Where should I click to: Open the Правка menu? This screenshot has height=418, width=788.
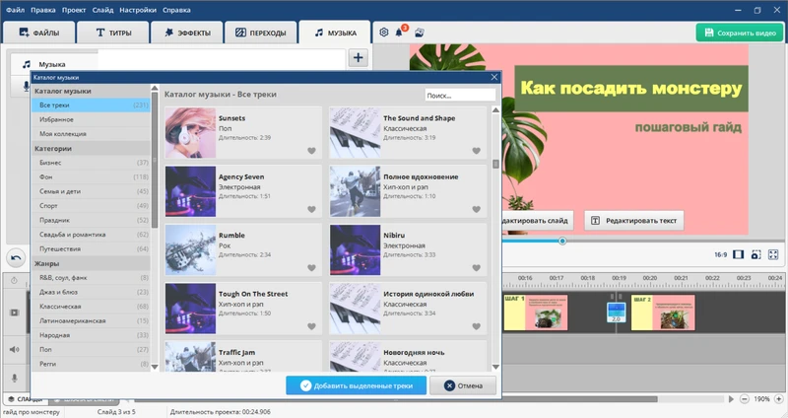pyautogui.click(x=43, y=10)
